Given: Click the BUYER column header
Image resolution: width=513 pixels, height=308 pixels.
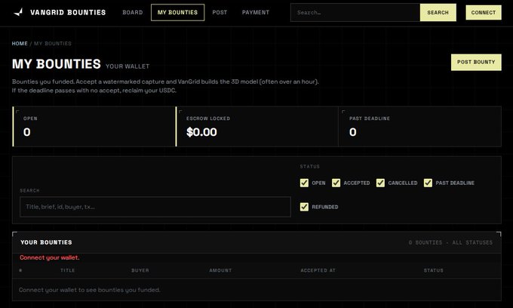Looking at the screenshot, I should 140,270.
